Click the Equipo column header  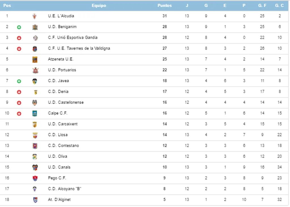click(x=99, y=6)
